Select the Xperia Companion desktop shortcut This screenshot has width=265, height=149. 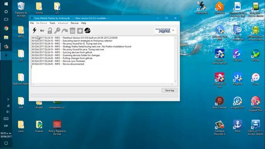[x=237, y=33]
